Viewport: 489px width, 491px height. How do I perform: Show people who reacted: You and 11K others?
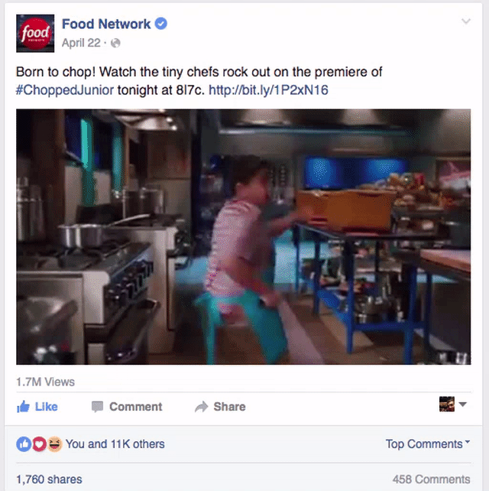point(115,444)
